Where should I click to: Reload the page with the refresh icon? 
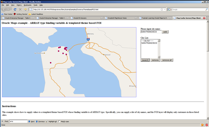[x=15, y=9]
